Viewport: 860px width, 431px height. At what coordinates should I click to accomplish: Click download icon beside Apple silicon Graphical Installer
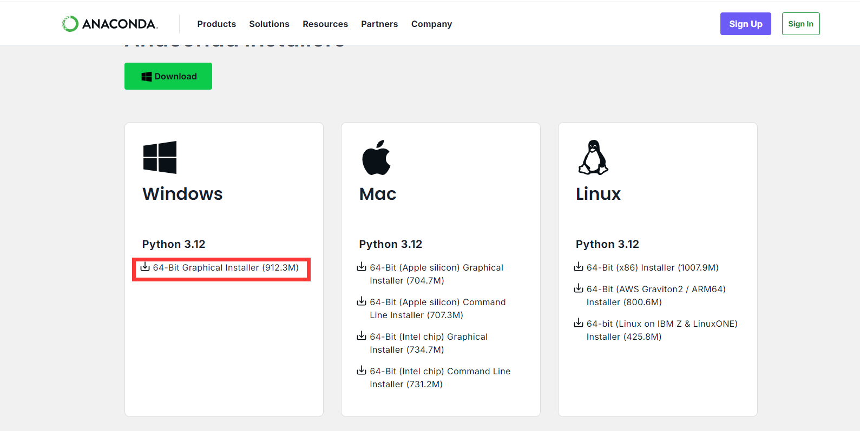point(362,267)
